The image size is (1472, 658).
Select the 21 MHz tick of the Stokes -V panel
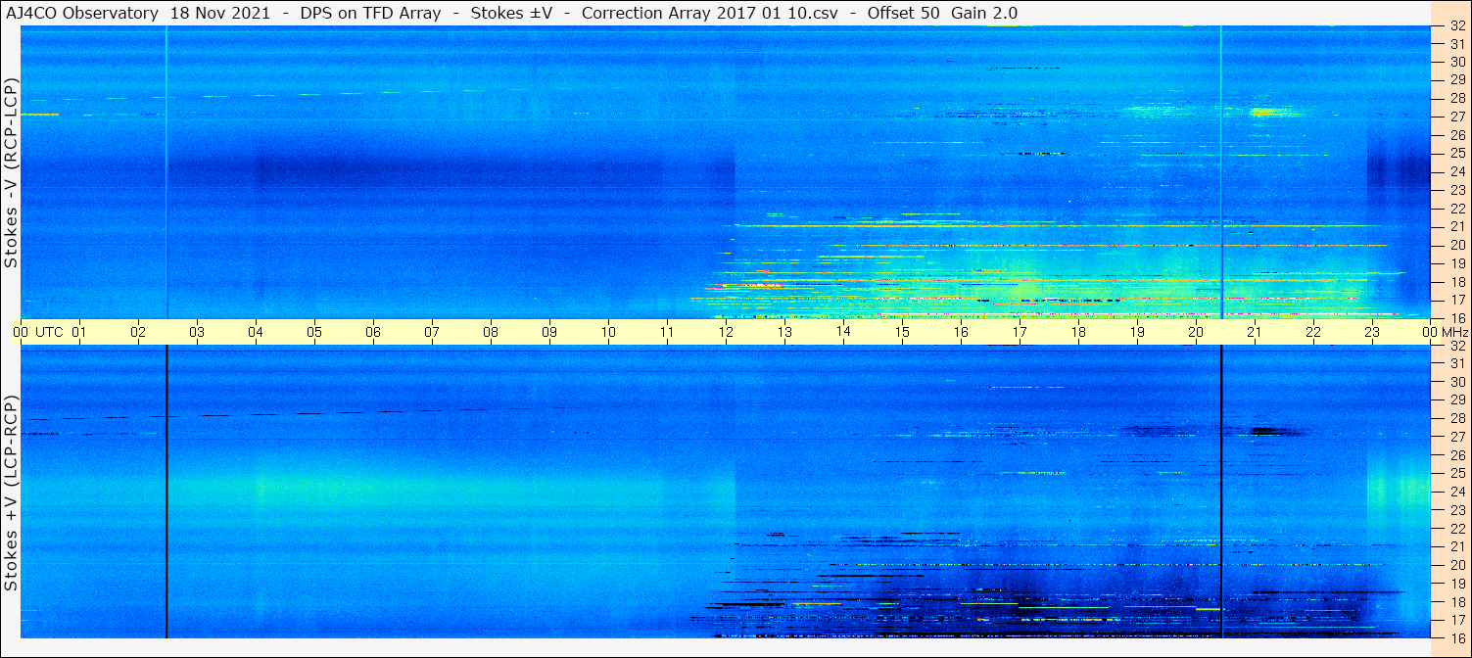pos(1457,226)
